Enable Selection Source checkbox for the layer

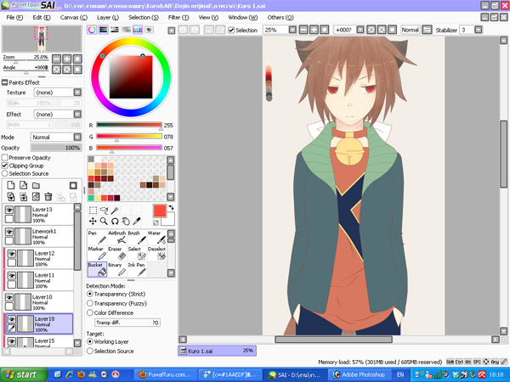tap(5, 174)
